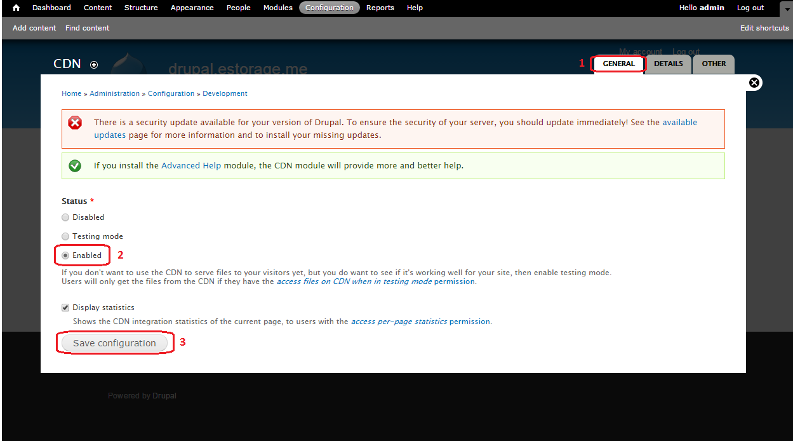This screenshot has height=441, width=793.
Task: Click the Drupal link in the footer
Action: 164,396
